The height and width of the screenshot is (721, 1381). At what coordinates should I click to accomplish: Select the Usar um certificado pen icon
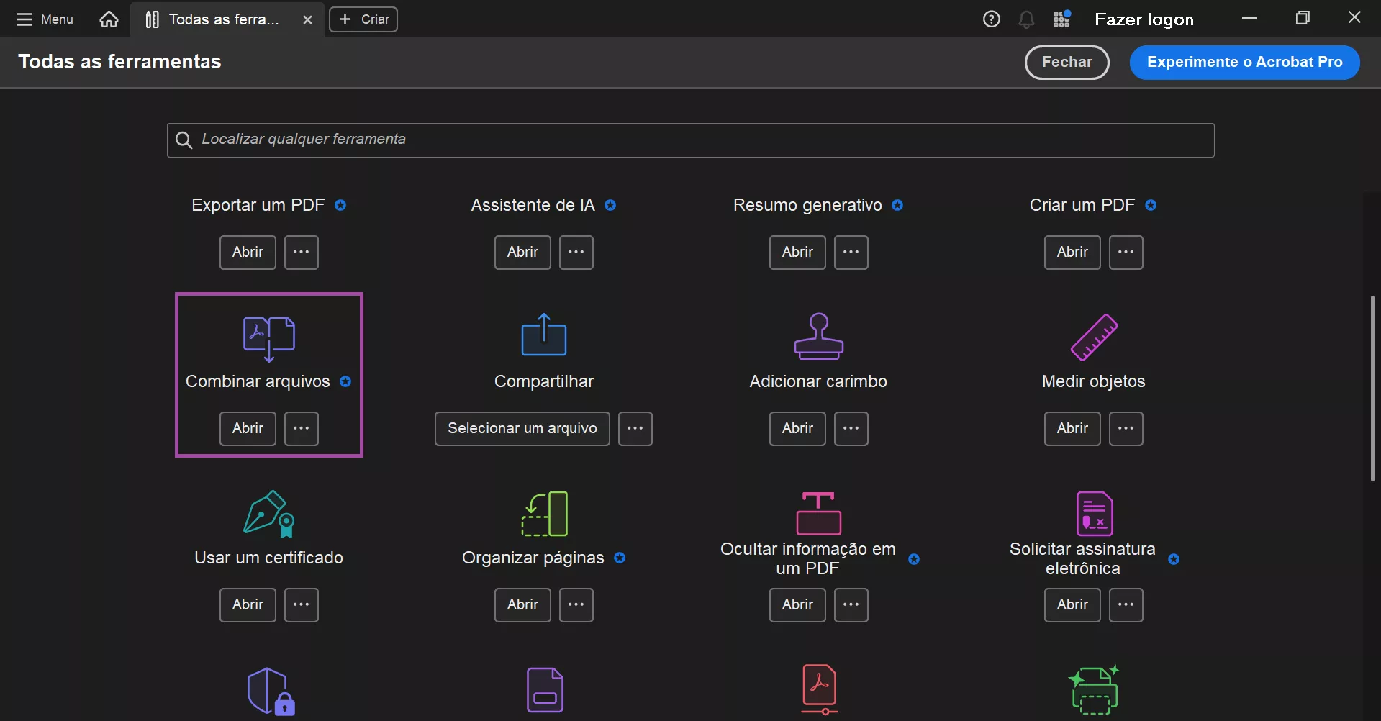[x=268, y=512]
